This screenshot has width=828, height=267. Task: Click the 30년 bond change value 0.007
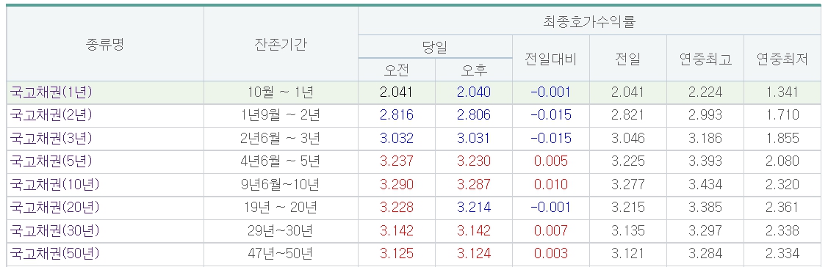pos(551,230)
